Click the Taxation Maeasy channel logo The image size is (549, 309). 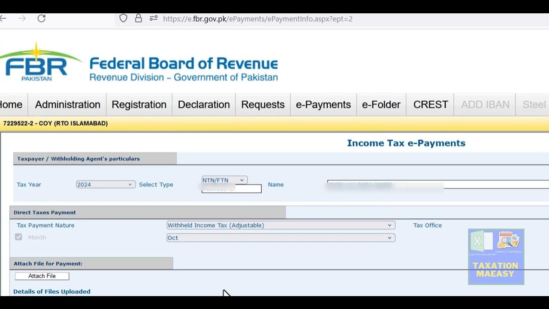point(496,257)
